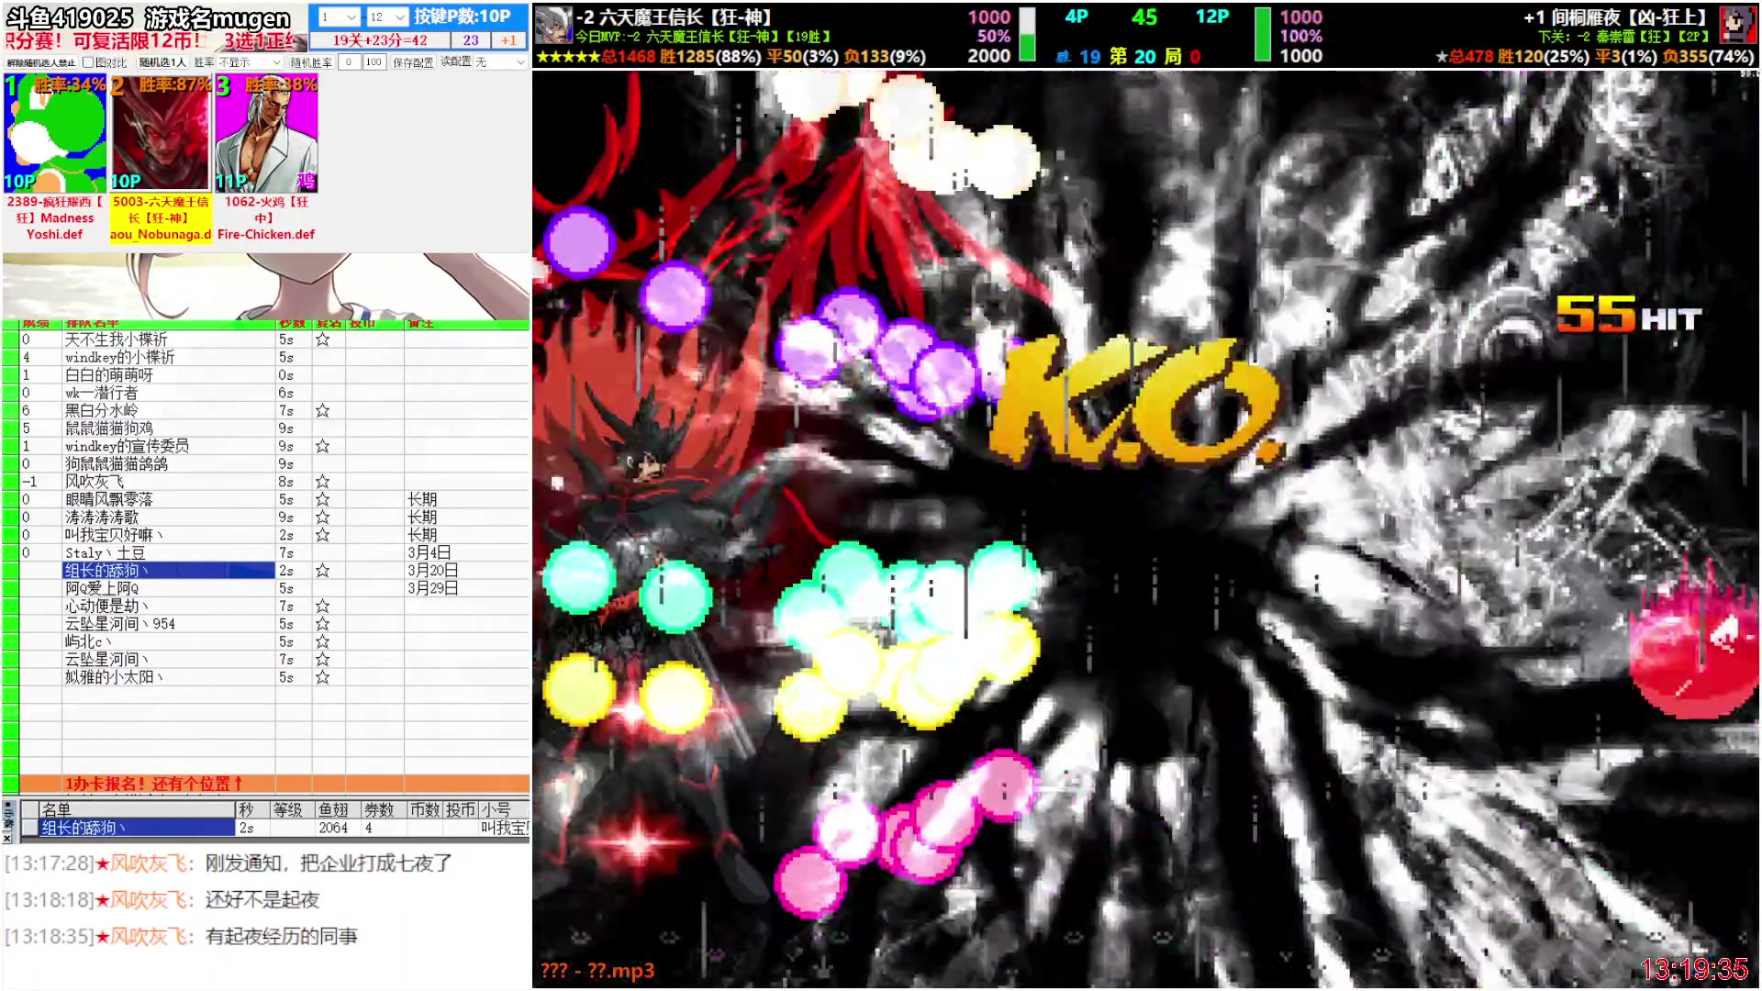
Task: Open the 胜率 display dropdown 不显示
Action: 250,62
